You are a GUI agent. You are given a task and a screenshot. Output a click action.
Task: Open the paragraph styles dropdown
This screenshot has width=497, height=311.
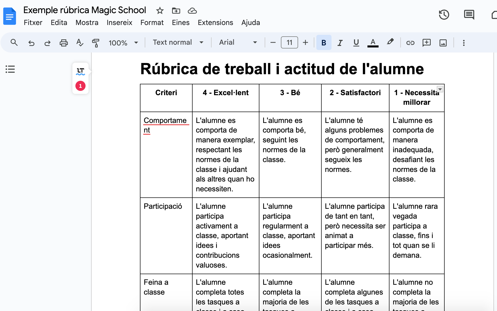click(178, 42)
